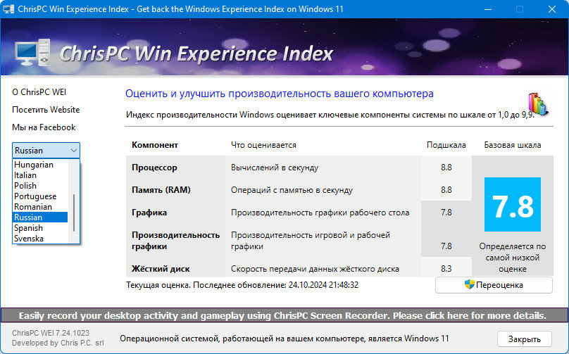Click the 8.3 hard disk subscore
The image size is (569, 354).
446,269
